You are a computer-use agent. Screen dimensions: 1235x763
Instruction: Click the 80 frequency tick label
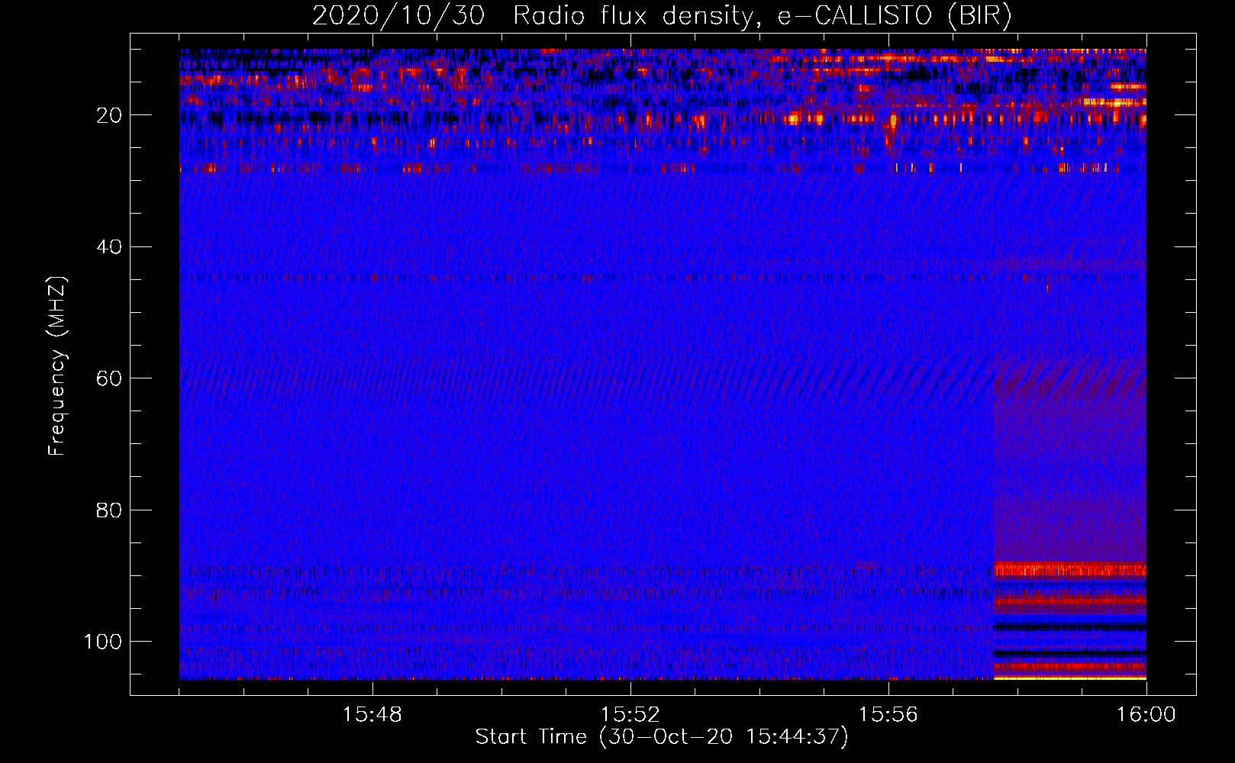pos(110,510)
